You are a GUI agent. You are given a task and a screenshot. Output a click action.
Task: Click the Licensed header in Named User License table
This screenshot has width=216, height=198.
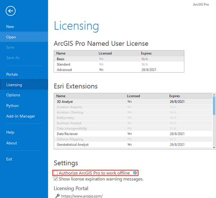(x=117, y=53)
